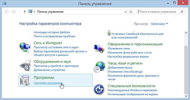Open the Категория view dropdown
The width and height of the screenshot is (190, 100).
159,24
